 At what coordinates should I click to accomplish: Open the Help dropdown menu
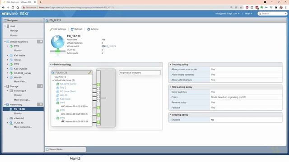248,13
